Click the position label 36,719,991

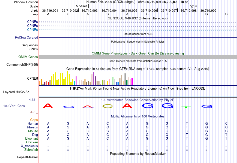(50, 10)
